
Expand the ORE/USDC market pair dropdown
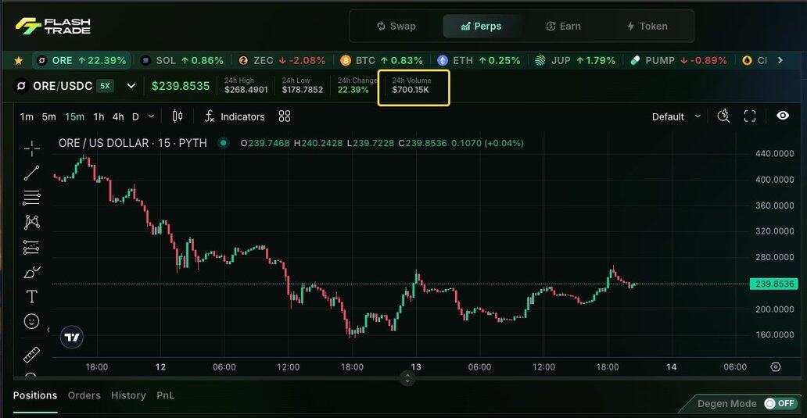pyautogui.click(x=131, y=86)
